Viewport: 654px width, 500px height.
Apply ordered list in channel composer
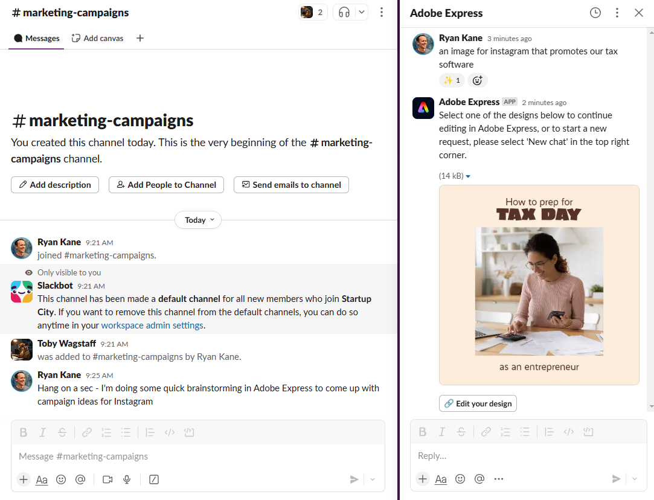pos(106,432)
